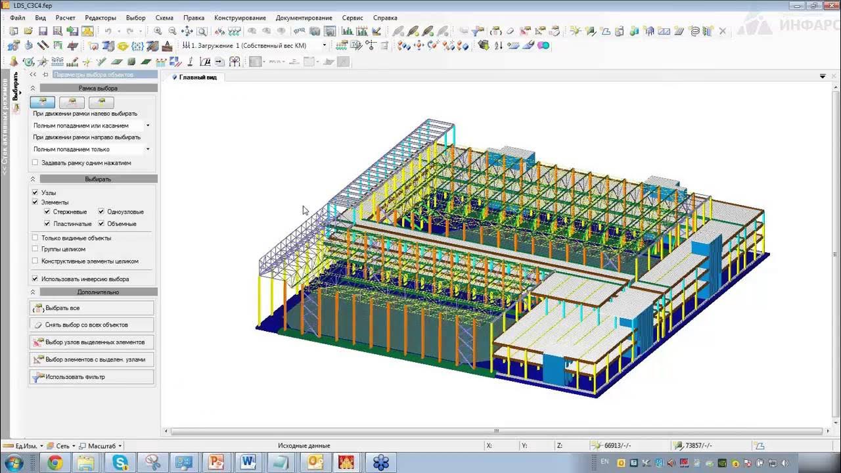The width and height of the screenshot is (841, 473).
Task: Click Снять выбор со всех объектов
Action: pyautogui.click(x=92, y=325)
